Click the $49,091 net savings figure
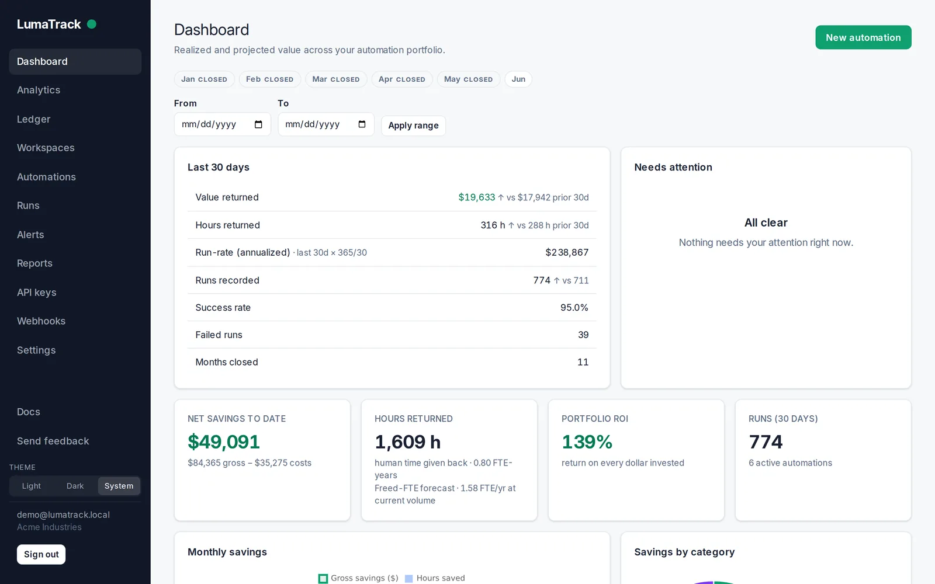Image resolution: width=935 pixels, height=584 pixels. click(x=224, y=442)
